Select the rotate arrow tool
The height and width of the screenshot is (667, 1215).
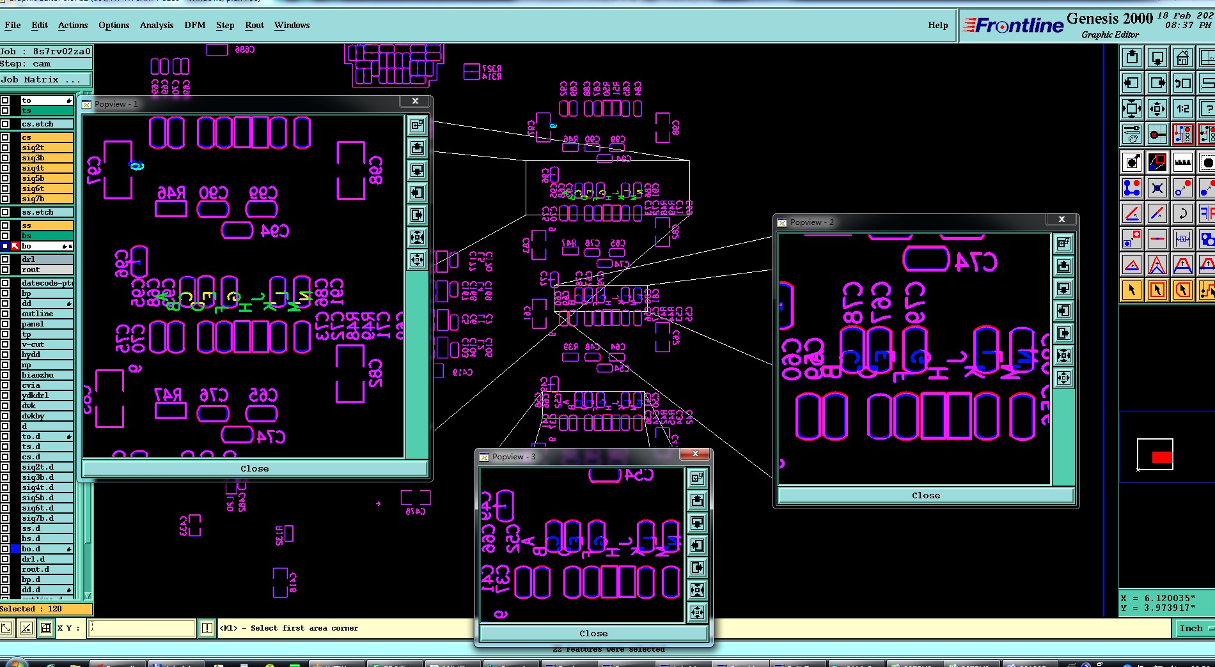pyautogui.click(x=1183, y=213)
